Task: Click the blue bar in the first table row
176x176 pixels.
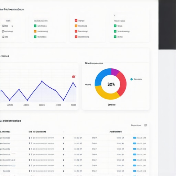Action: [134, 138]
